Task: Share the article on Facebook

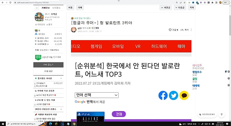Action: (163, 95)
